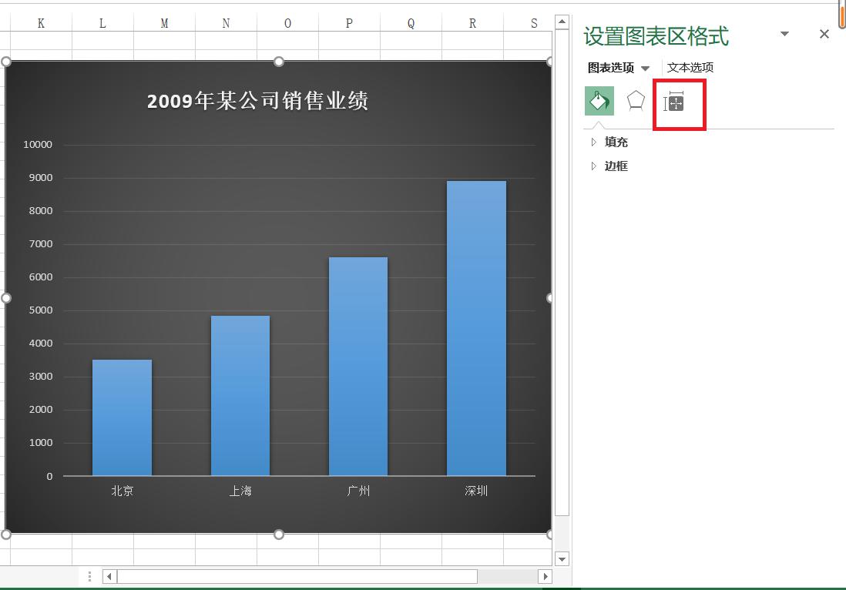Close the 设置图表区格式 pane

click(x=824, y=34)
